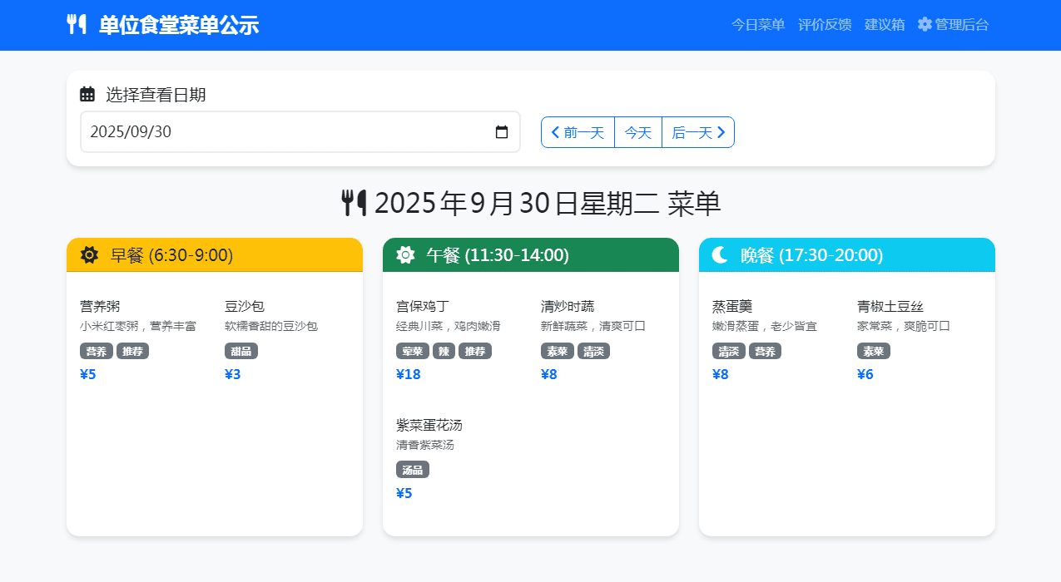Image resolution: width=1061 pixels, height=582 pixels.
Task: Click the date input showing 2025/09/30
Action: coord(283,132)
